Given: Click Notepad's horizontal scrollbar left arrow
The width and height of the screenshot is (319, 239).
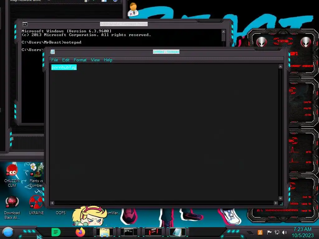Looking at the screenshot, I should (52, 203).
